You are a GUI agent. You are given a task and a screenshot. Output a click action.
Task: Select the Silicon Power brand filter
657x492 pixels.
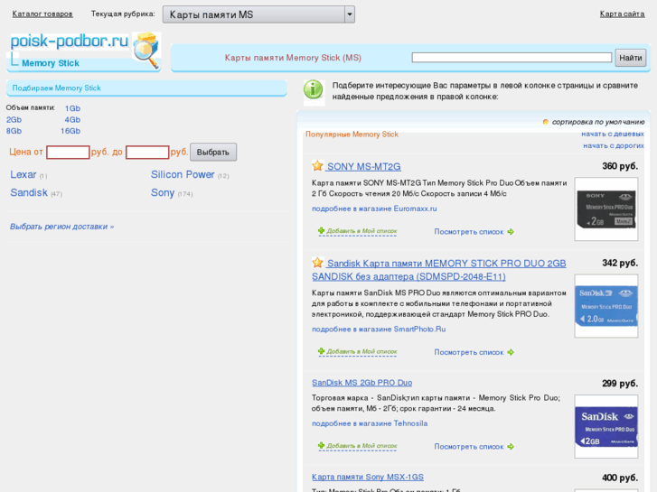pyautogui.click(x=183, y=174)
